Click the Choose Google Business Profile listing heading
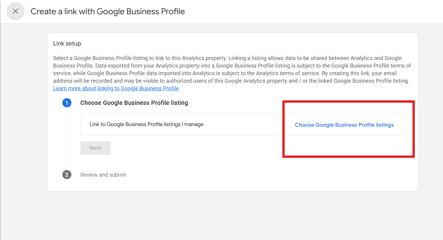Viewport: 443px width, 240px height. click(134, 103)
